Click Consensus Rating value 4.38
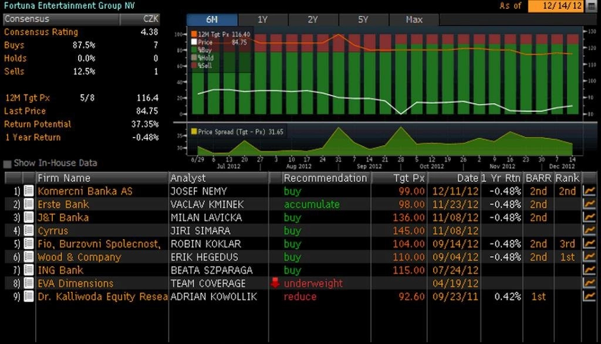 point(150,32)
